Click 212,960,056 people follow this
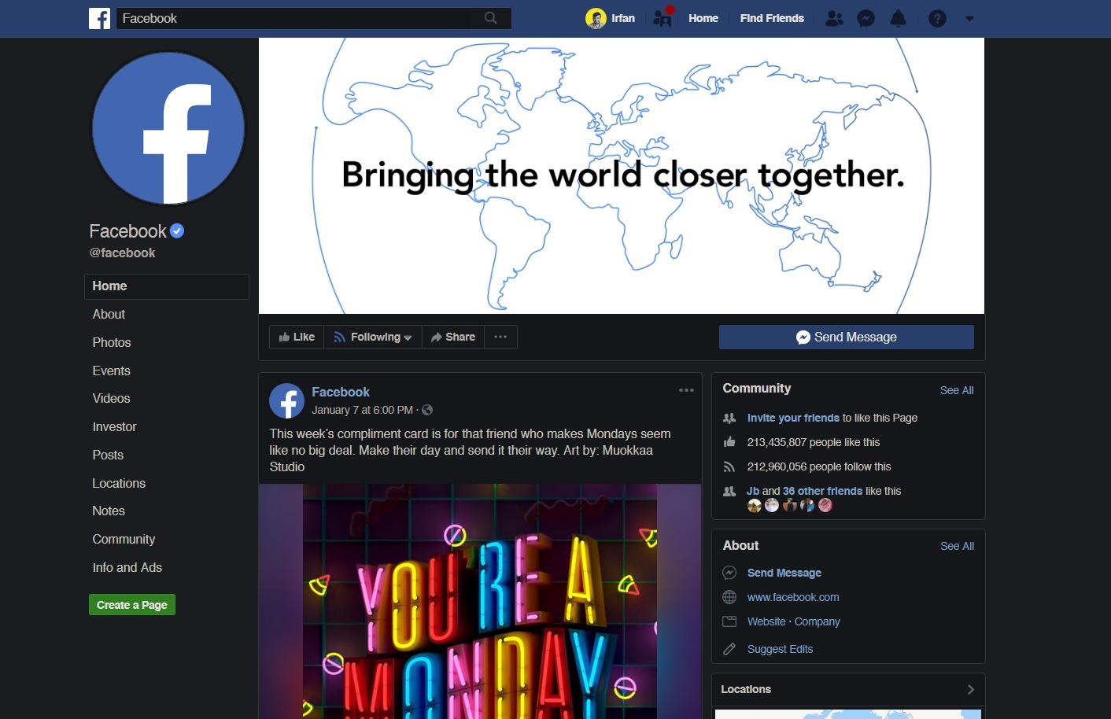 (x=819, y=466)
